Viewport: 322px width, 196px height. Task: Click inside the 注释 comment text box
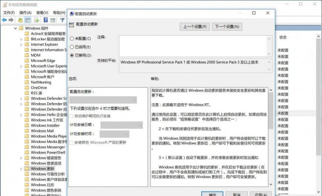pos(193,46)
